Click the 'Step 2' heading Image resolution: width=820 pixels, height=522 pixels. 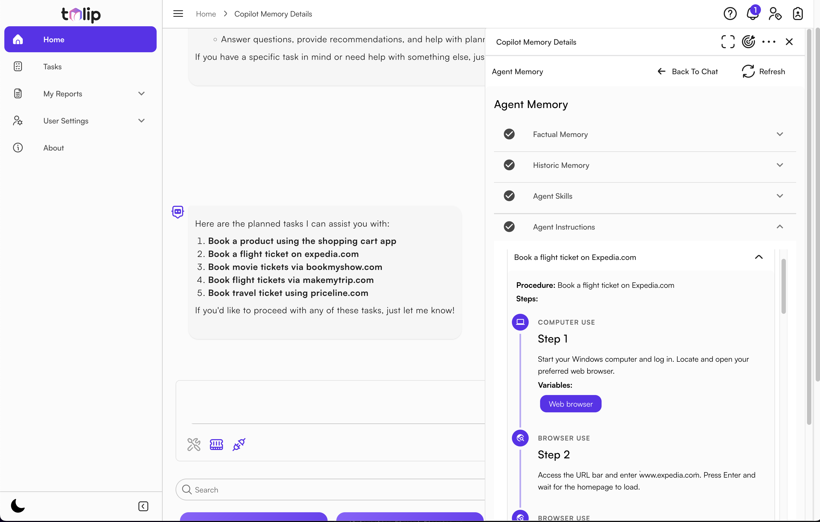pyautogui.click(x=553, y=455)
